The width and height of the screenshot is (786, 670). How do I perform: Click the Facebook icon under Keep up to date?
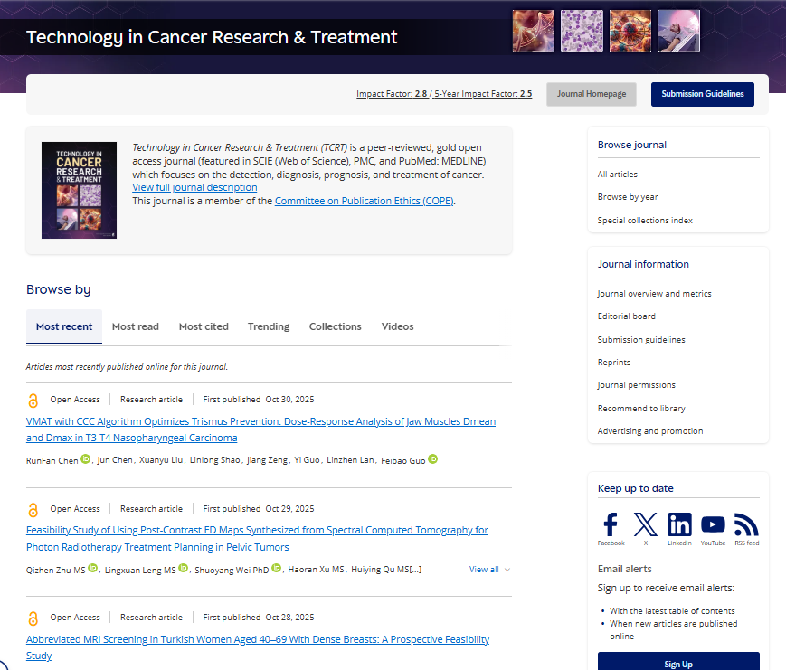click(x=611, y=524)
